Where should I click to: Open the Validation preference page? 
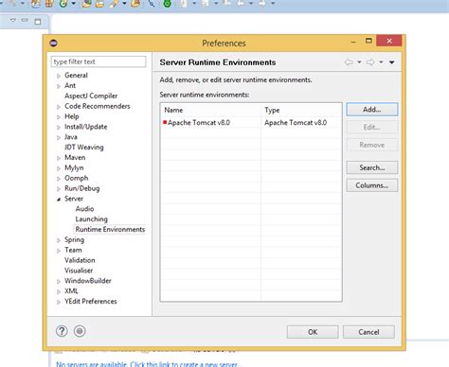(80, 260)
